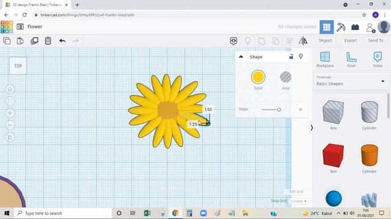Select the Workplane tool
The image size is (391, 219).
coord(325,60)
